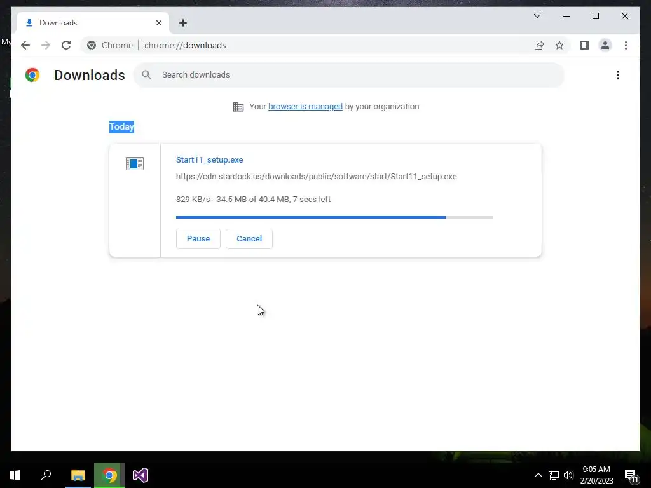The width and height of the screenshot is (651, 488).
Task: Go back with the browser back arrow
Action: coord(25,45)
